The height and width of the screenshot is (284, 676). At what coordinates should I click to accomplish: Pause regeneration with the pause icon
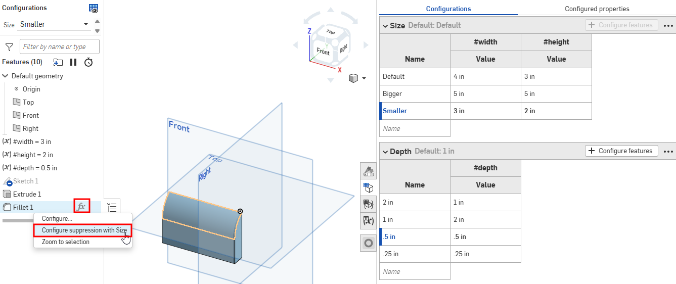[x=73, y=62]
